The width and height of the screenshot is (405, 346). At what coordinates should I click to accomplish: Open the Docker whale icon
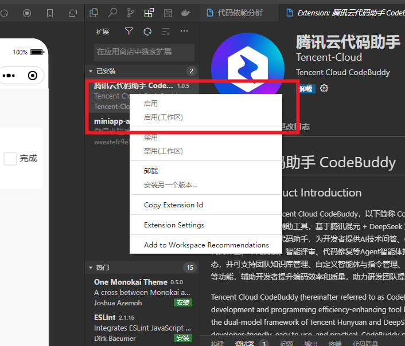click(x=185, y=13)
